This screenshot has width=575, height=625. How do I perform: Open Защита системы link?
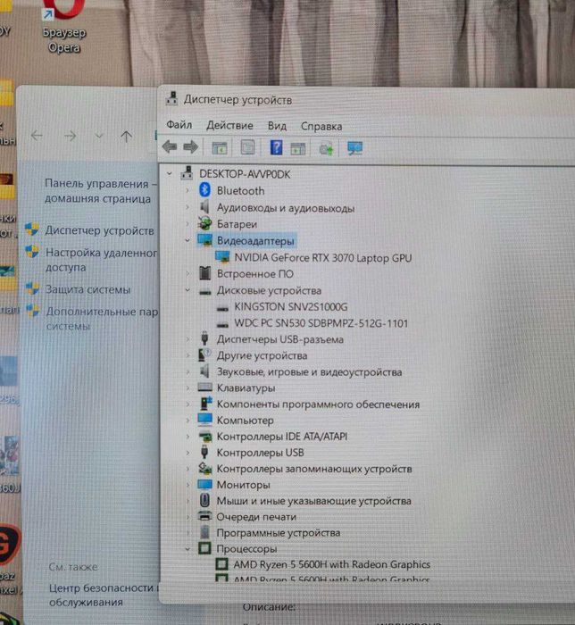tap(87, 289)
